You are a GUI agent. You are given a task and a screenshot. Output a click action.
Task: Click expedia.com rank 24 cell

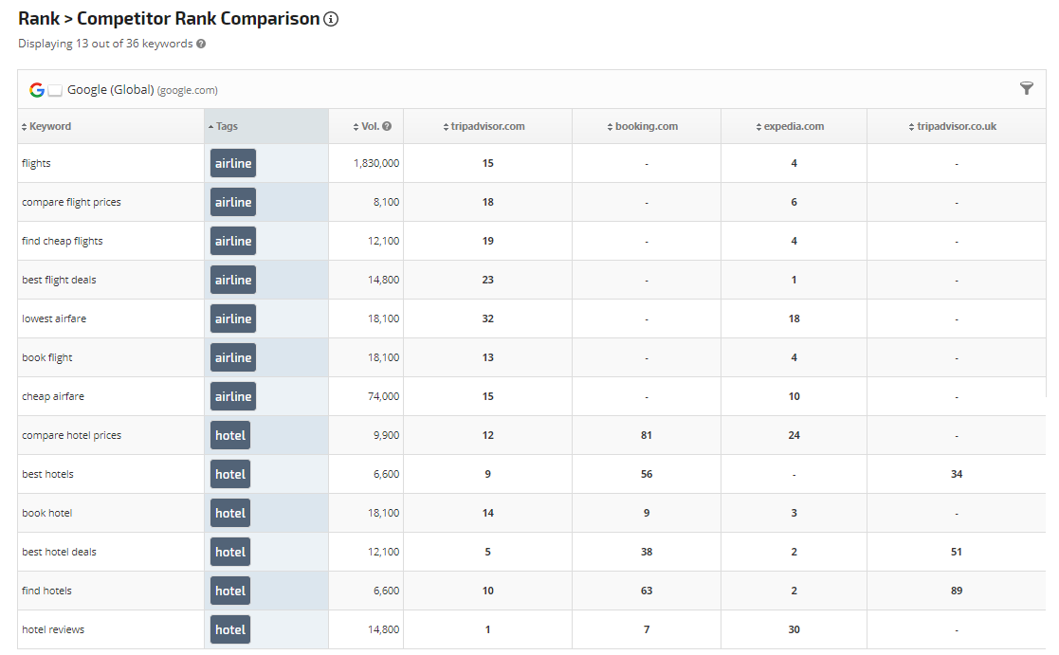[794, 435]
